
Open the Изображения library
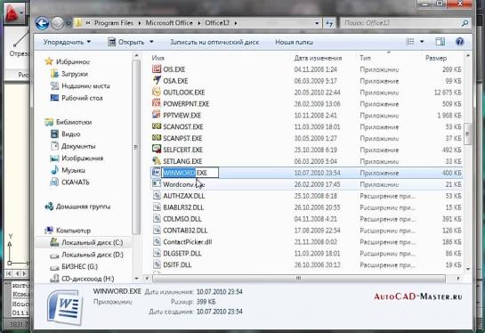point(82,158)
